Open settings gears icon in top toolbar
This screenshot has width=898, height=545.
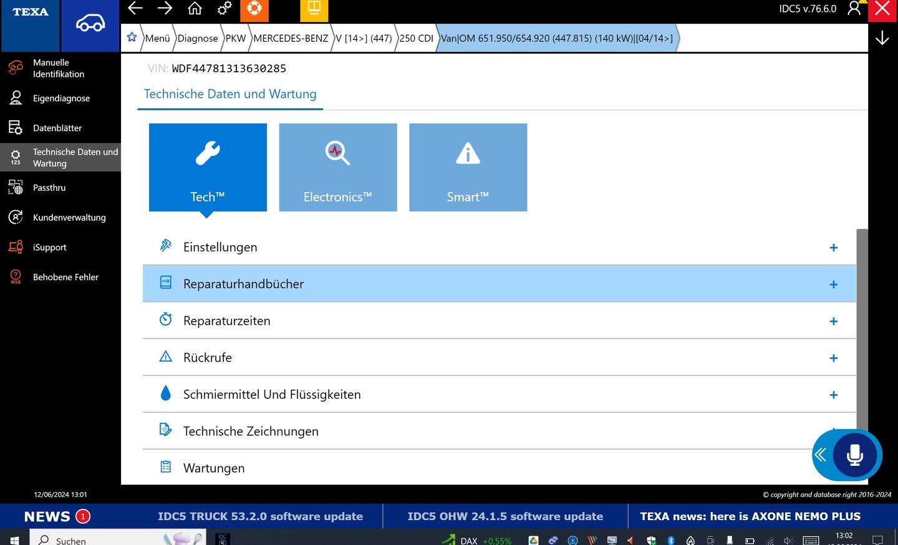tap(224, 8)
